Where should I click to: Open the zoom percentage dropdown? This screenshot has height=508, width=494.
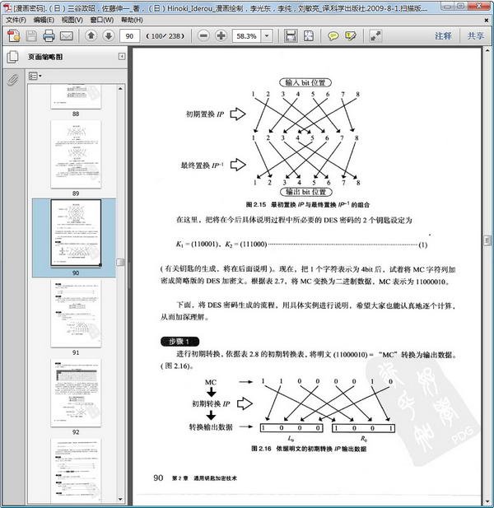267,36
